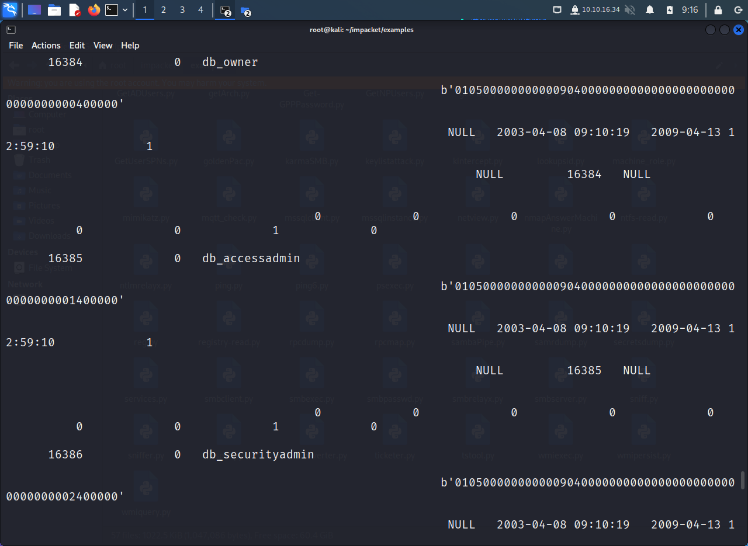Click the db_securityadmin text
748x546 pixels.
258,455
